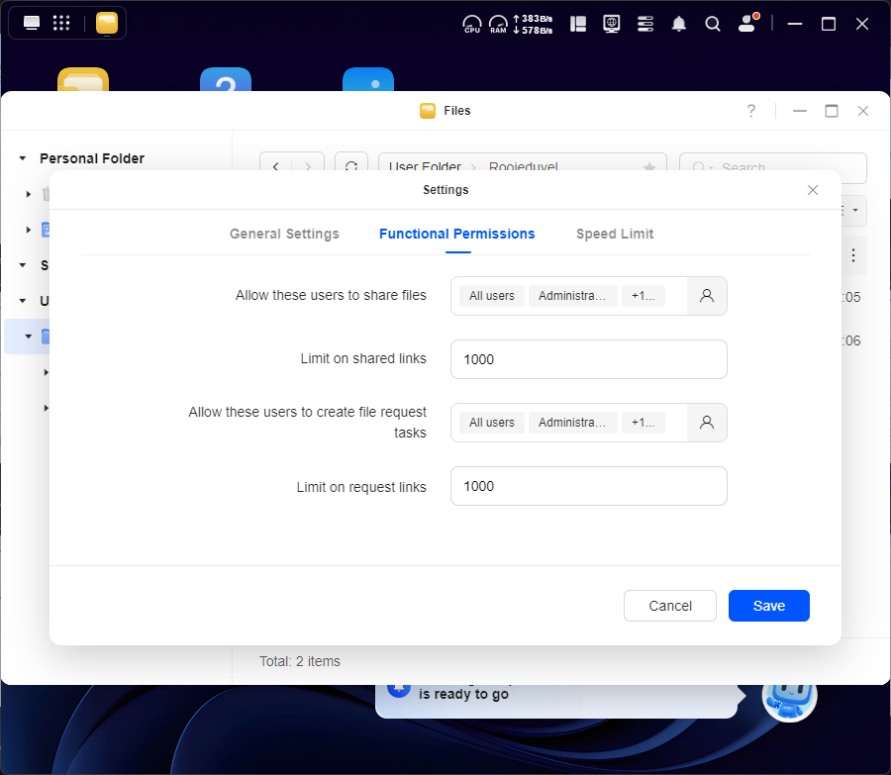This screenshot has height=775, width=891.
Task: Open user picker for file request tasks
Action: pyautogui.click(x=707, y=423)
